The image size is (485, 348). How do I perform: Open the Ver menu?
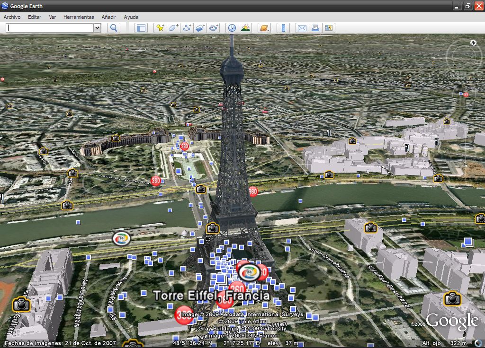tap(52, 17)
